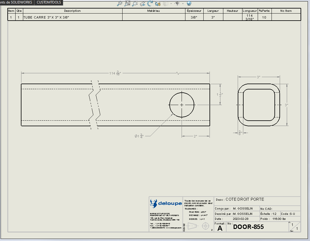Select the 114 3/16" length dimension
310x241 pixels.
(x=115, y=73)
